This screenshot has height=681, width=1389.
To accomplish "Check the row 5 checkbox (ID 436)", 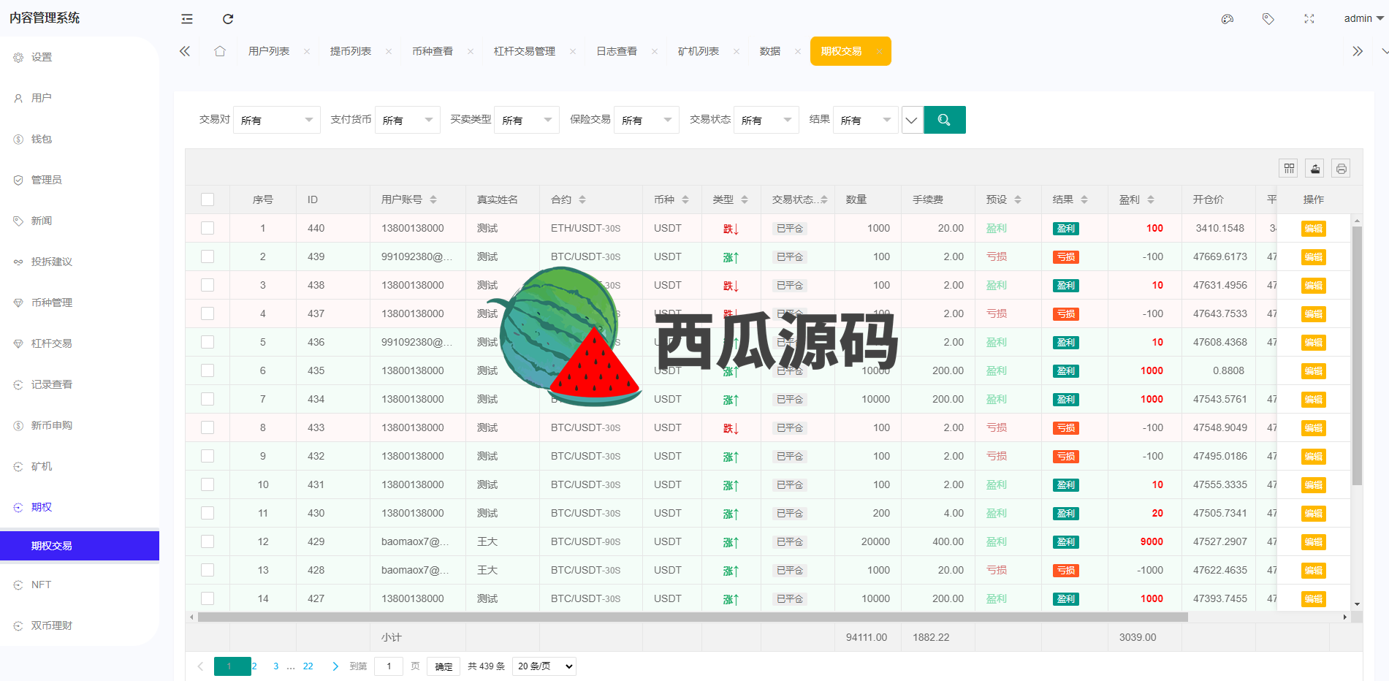I will (208, 342).
